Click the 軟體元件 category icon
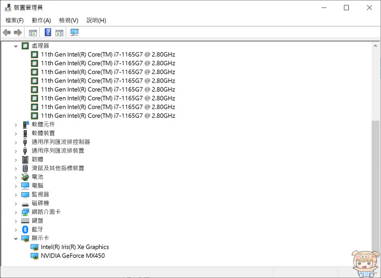Image resolution: width=381 pixels, height=278 pixels. coord(26,124)
